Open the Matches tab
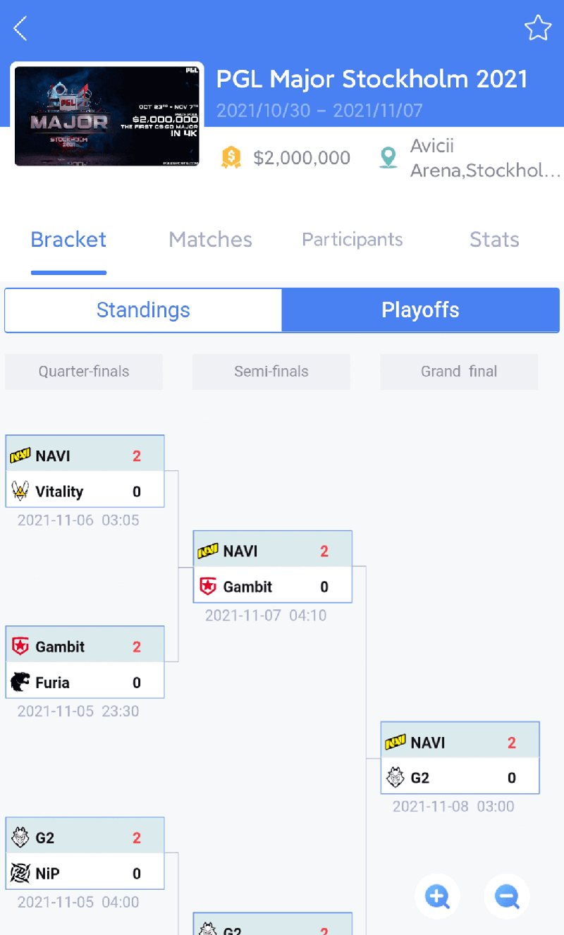The image size is (564, 935). tap(210, 240)
